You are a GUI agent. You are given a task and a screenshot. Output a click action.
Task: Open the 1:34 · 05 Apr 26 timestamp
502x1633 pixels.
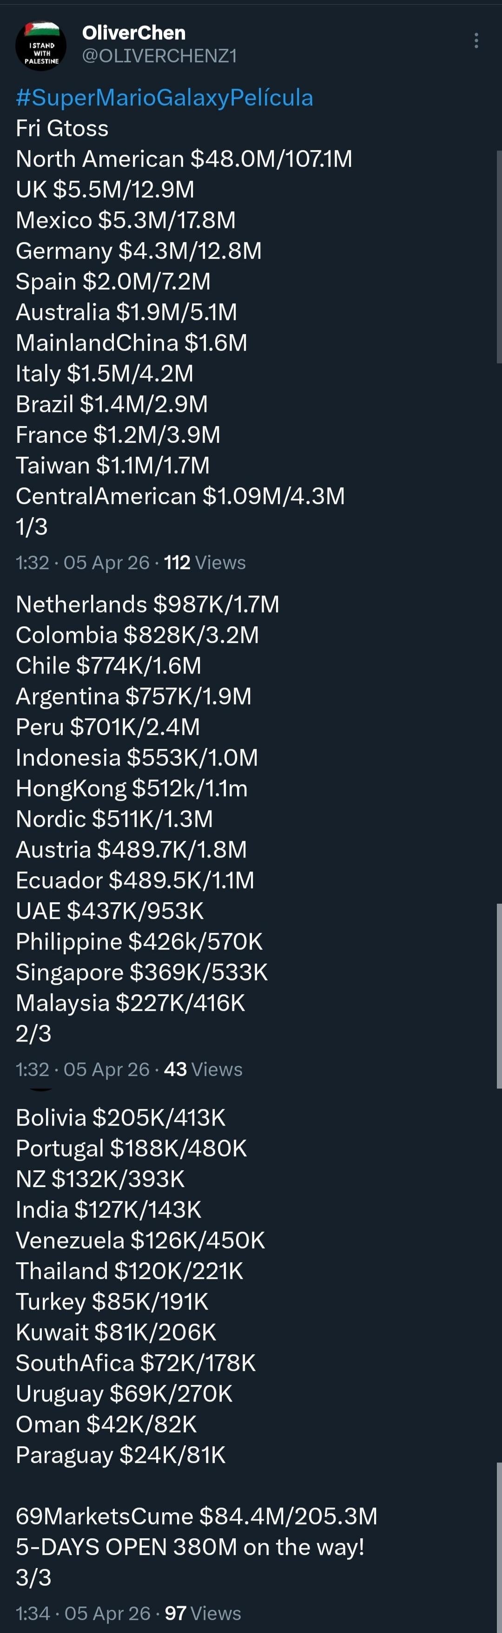tap(83, 1613)
